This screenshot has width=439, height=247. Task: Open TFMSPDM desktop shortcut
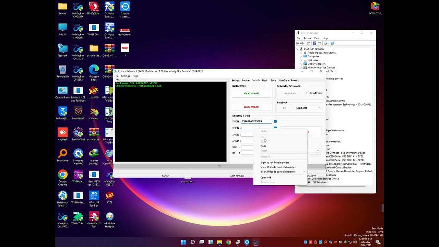[x=94, y=30]
